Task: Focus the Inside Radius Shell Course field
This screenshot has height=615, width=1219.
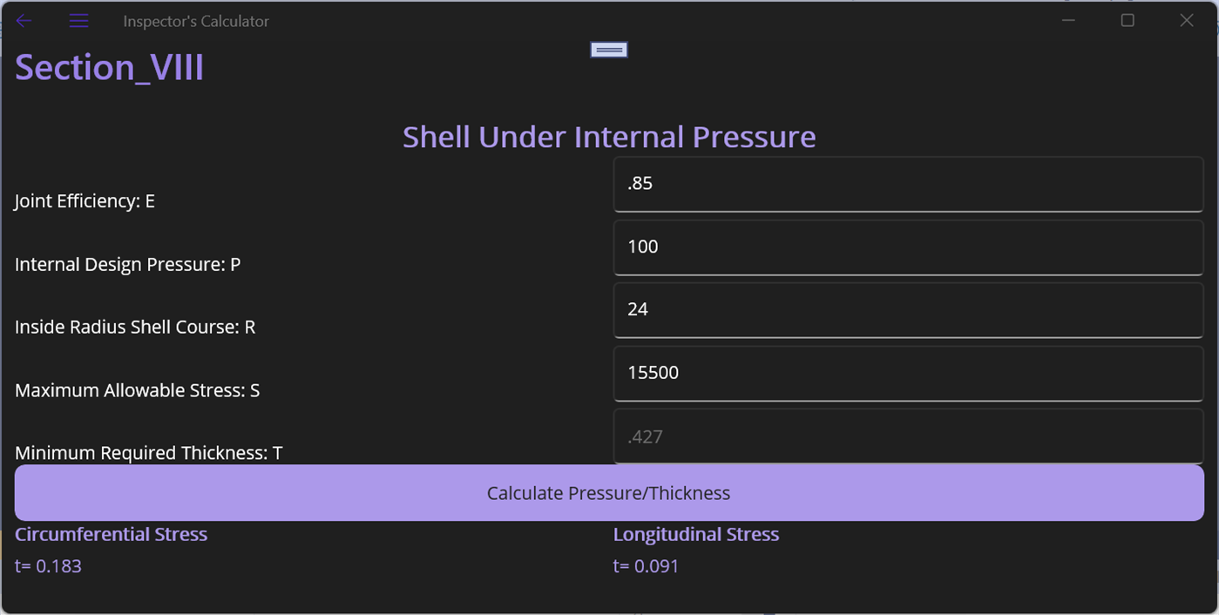Action: (908, 310)
